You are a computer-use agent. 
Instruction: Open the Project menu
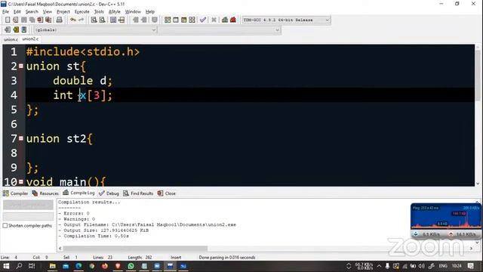[x=63, y=12]
